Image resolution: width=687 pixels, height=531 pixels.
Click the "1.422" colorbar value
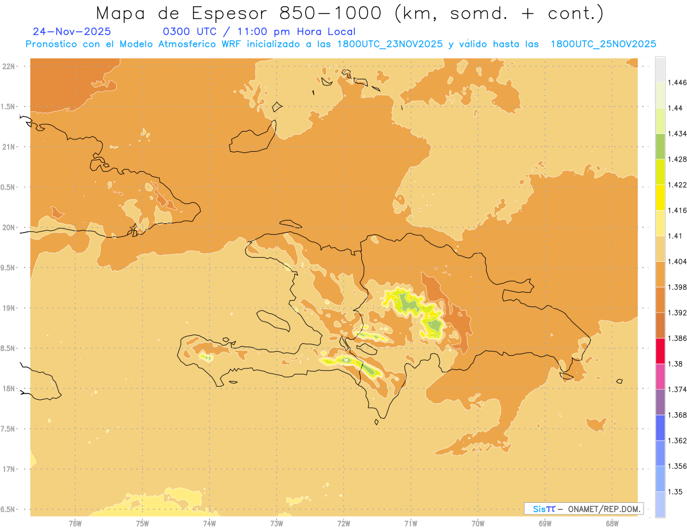[677, 184]
